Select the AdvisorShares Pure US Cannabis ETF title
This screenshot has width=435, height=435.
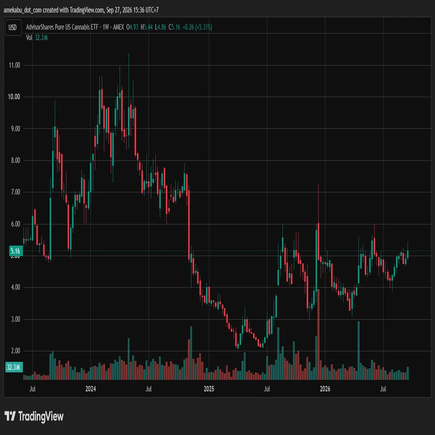62,27
